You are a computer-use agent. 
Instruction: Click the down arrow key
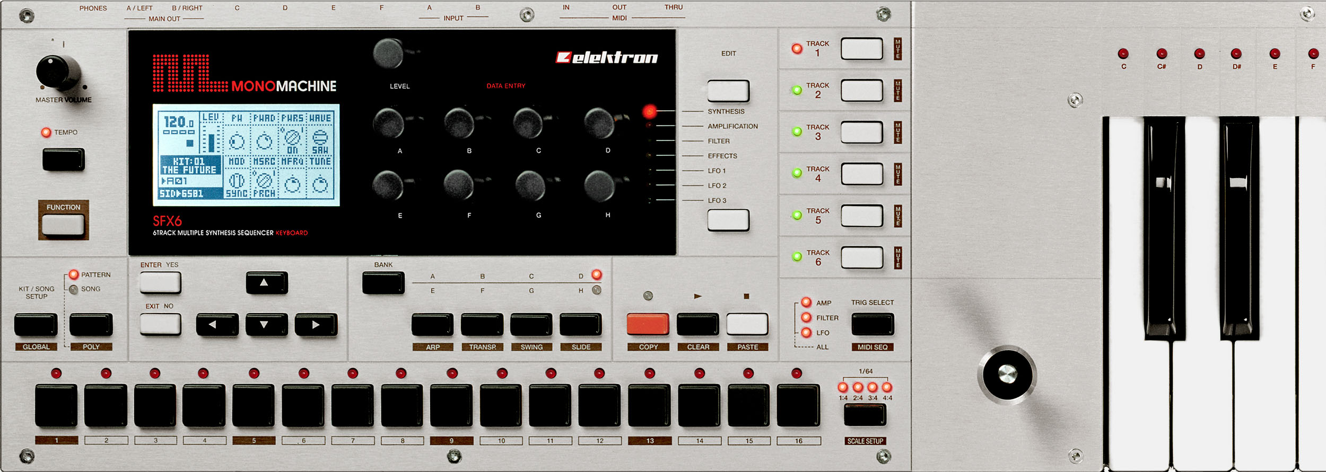click(267, 324)
